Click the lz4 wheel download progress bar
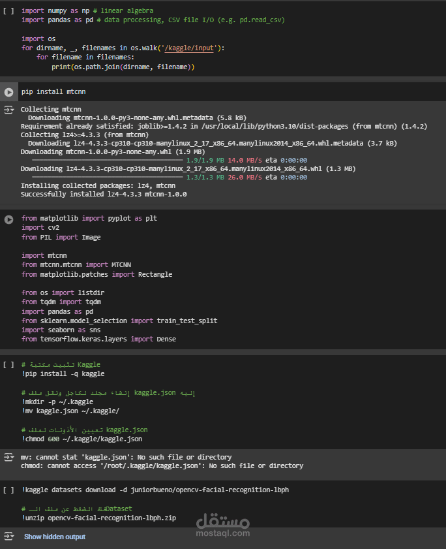 click(108, 177)
